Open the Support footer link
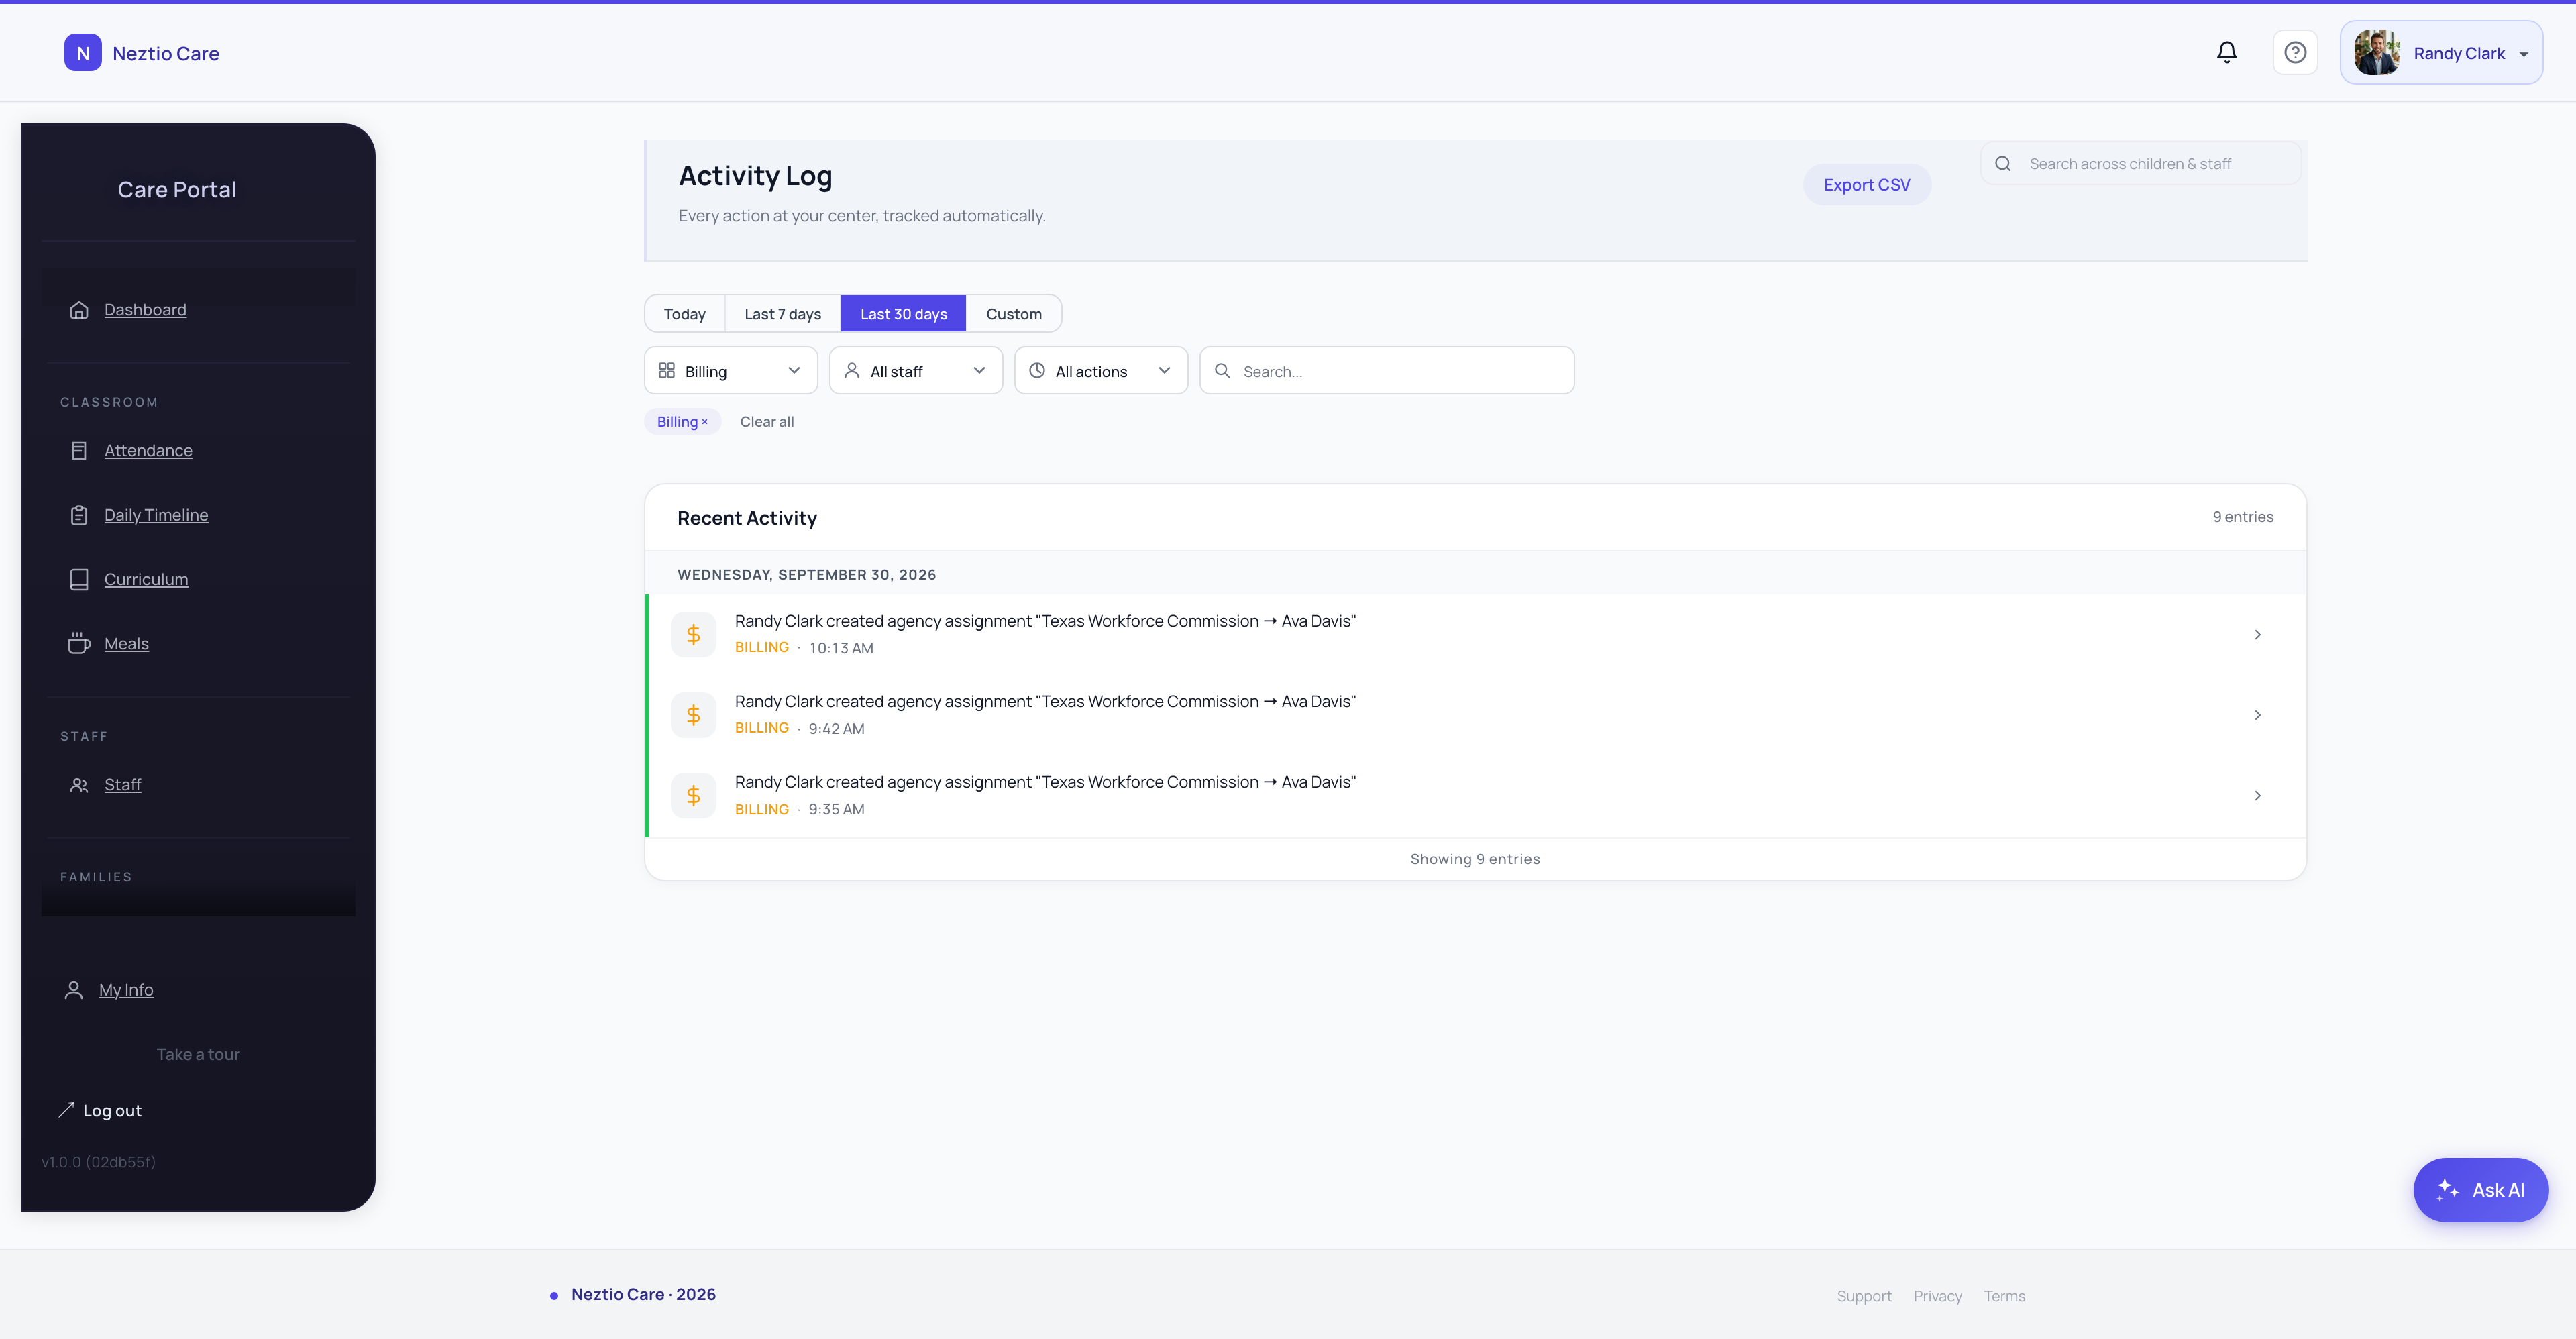 [x=1864, y=1297]
